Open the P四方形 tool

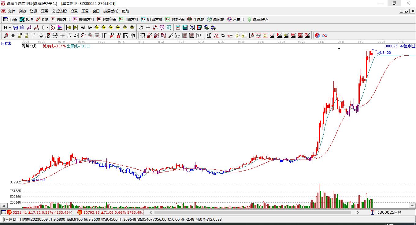tap(60, 19)
